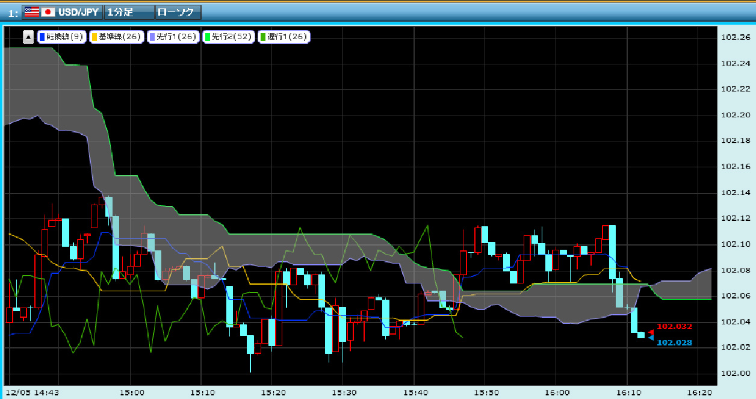Collapse the indicator legend with the triangle button

pyautogui.click(x=28, y=37)
